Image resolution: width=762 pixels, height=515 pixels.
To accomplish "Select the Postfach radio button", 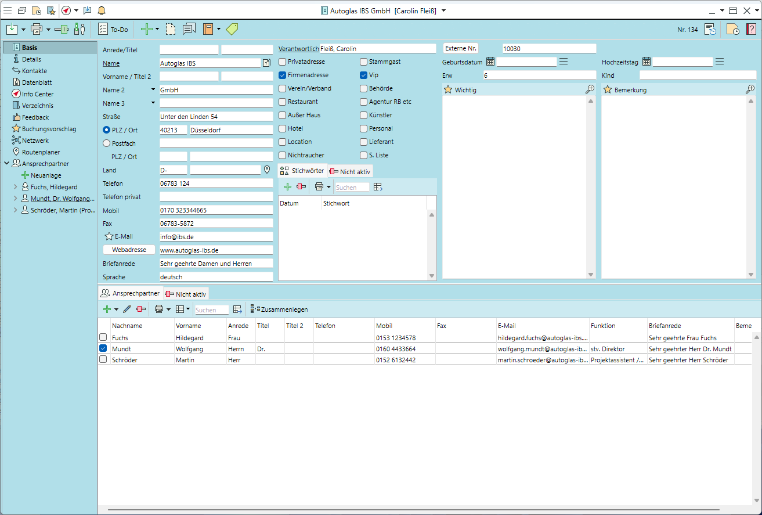I will (106, 143).
